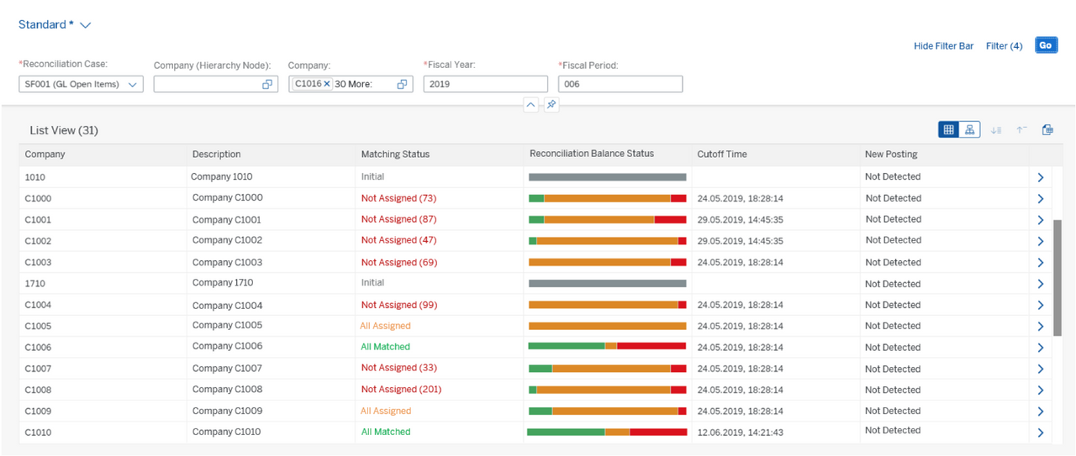Select the C1008 company cell
1076x456 pixels.
tap(38, 390)
